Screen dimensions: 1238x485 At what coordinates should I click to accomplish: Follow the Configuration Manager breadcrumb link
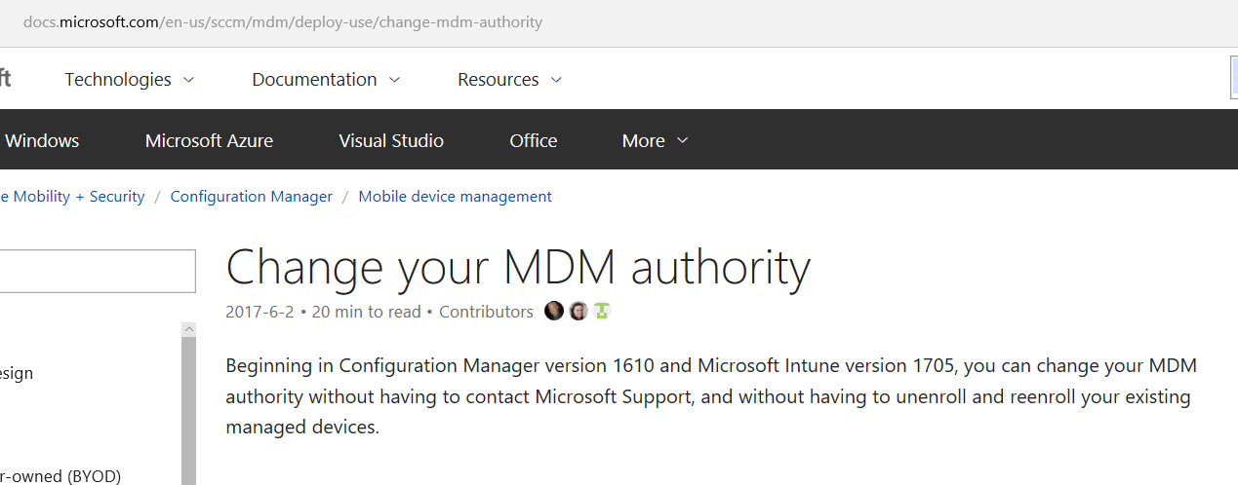pyautogui.click(x=252, y=197)
